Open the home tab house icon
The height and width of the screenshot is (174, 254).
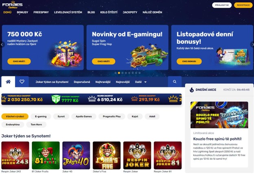[8, 81]
